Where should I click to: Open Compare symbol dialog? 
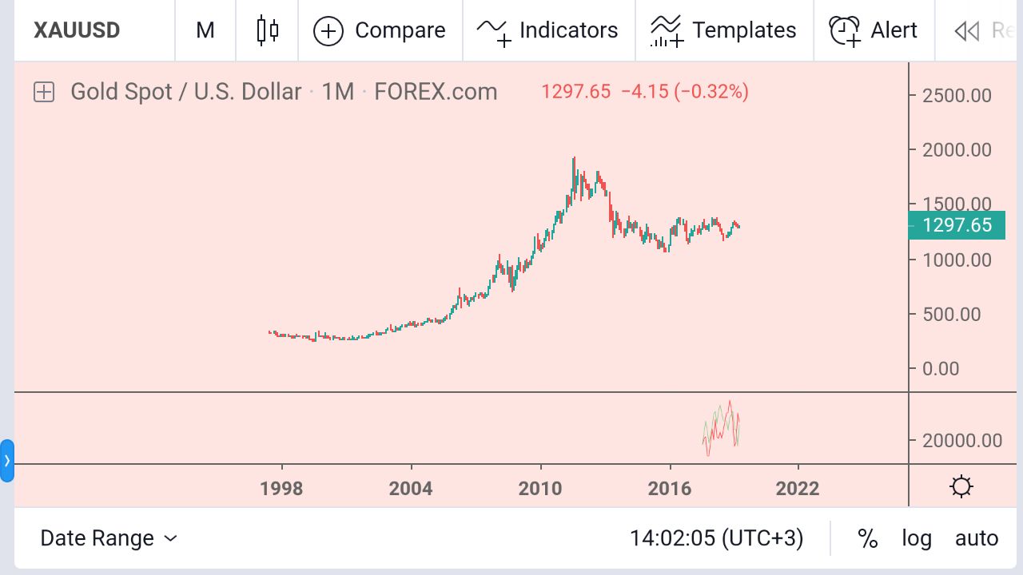pyautogui.click(x=380, y=30)
